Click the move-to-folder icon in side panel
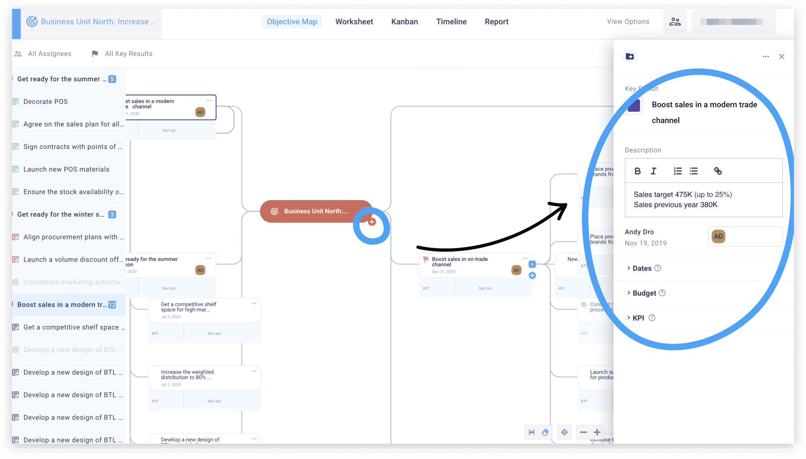This screenshot has height=459, width=806. pos(630,56)
